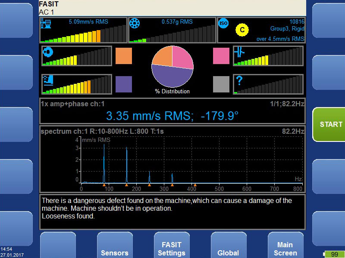Select the looseness machine-foot icon

tap(48, 80)
